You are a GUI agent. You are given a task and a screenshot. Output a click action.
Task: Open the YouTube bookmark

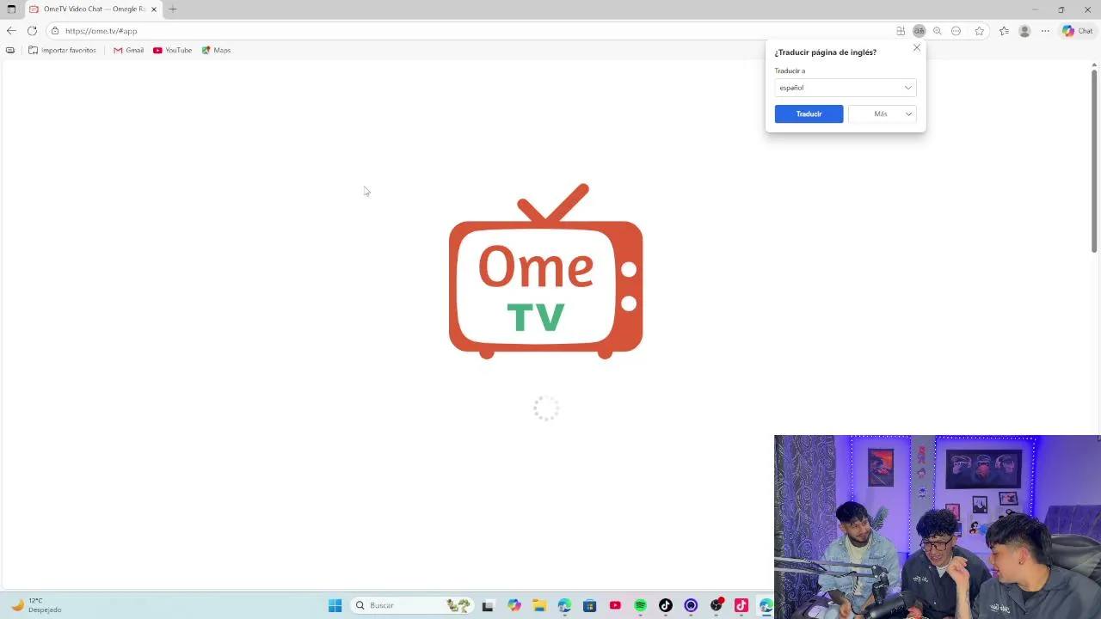point(172,51)
